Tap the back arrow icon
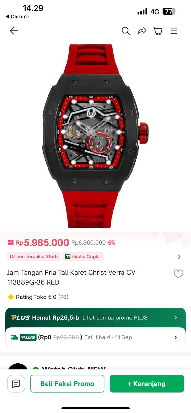Image resolution: width=191 pixels, height=413 pixels. coord(14,31)
